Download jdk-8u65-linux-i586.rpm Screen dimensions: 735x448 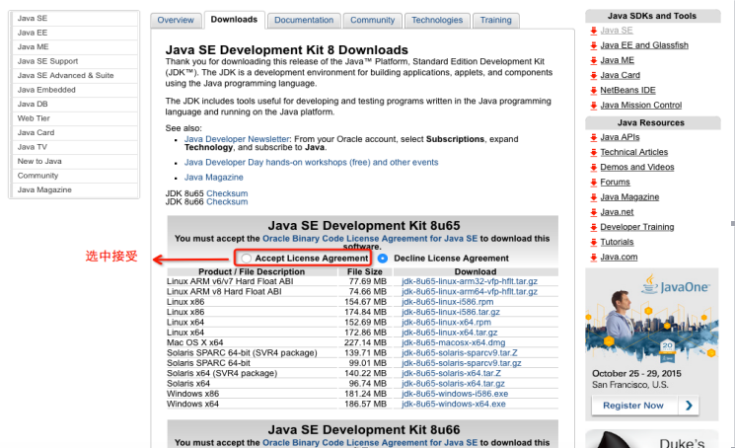click(x=448, y=302)
